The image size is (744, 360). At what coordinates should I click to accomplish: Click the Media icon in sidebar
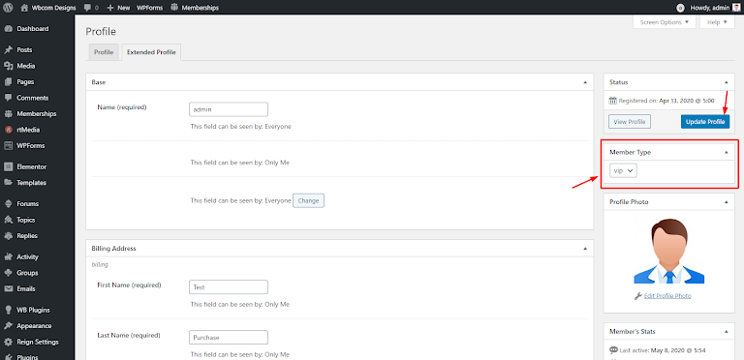pos(8,66)
